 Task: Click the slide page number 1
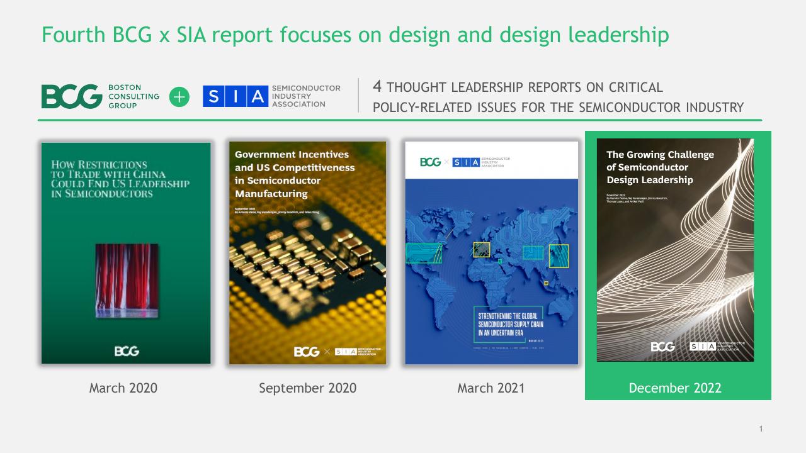tap(761, 429)
